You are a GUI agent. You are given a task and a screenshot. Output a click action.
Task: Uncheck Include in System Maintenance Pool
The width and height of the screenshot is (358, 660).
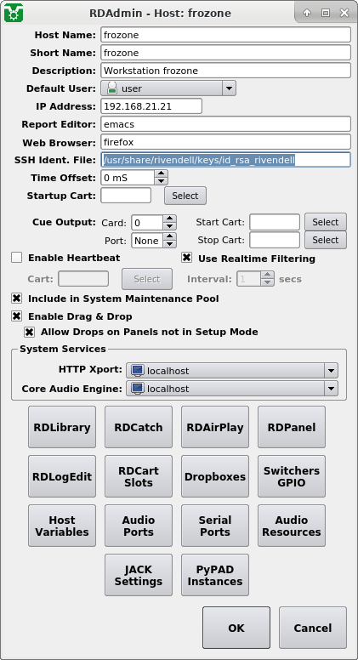pyautogui.click(x=16, y=299)
